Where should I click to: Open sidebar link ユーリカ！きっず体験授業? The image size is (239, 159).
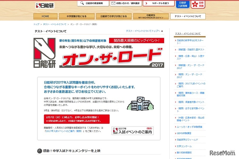tap(189, 127)
